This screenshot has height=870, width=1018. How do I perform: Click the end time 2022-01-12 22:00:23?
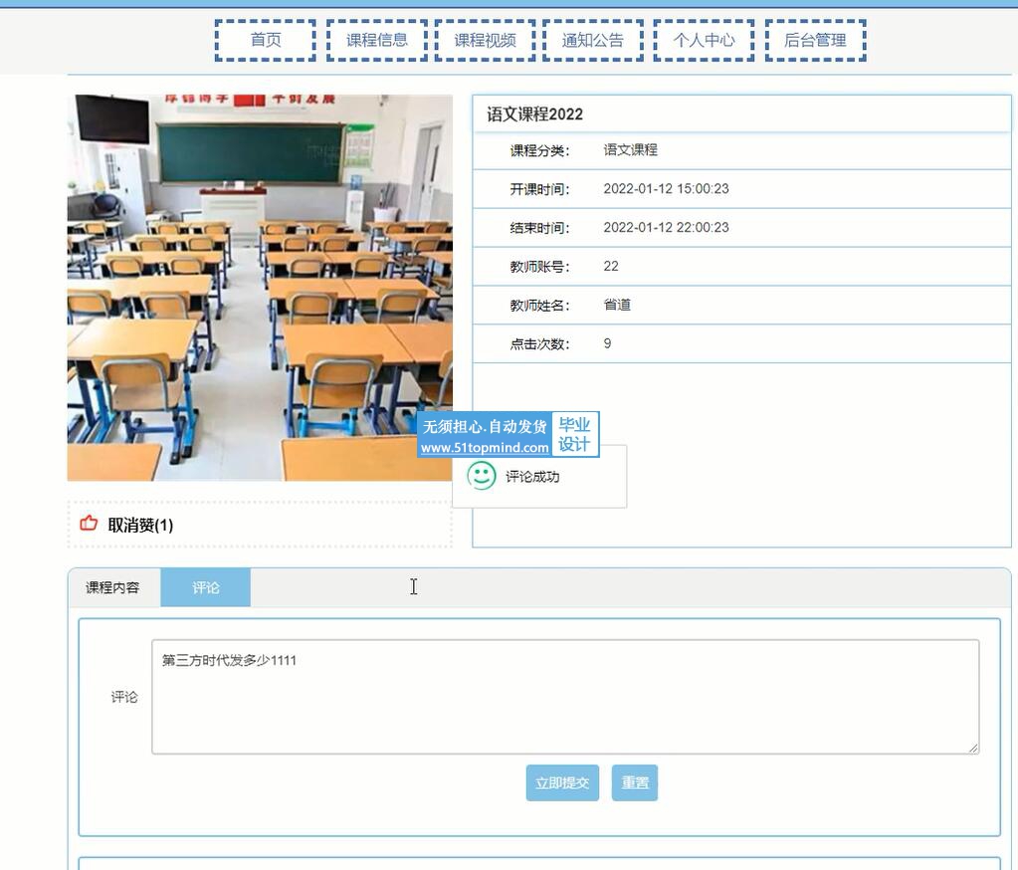(666, 228)
